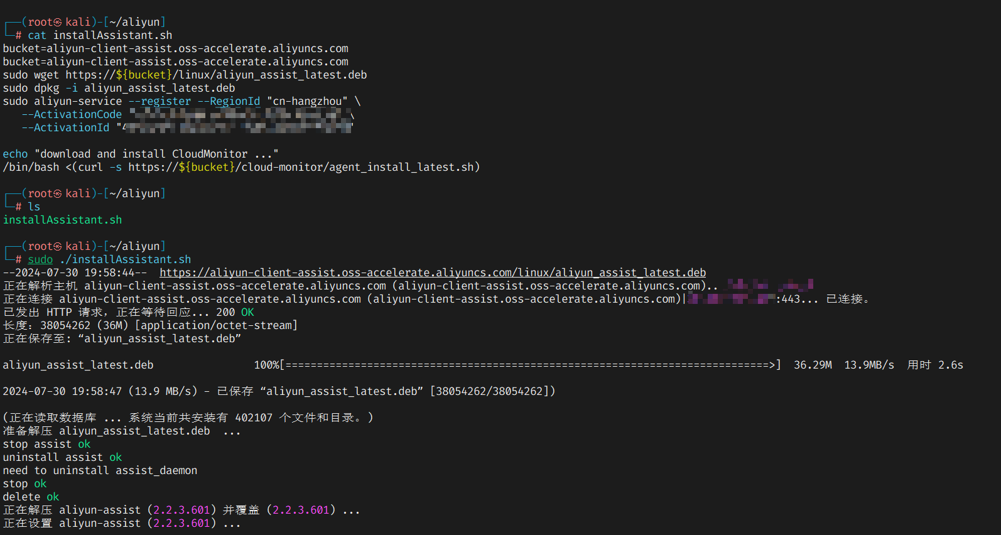Click the '200 OK' HTTP response status
The image size is (1001, 535).
pyautogui.click(x=235, y=312)
